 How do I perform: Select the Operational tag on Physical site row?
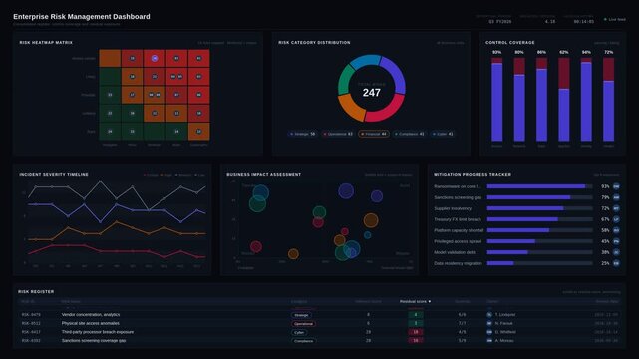click(303, 324)
